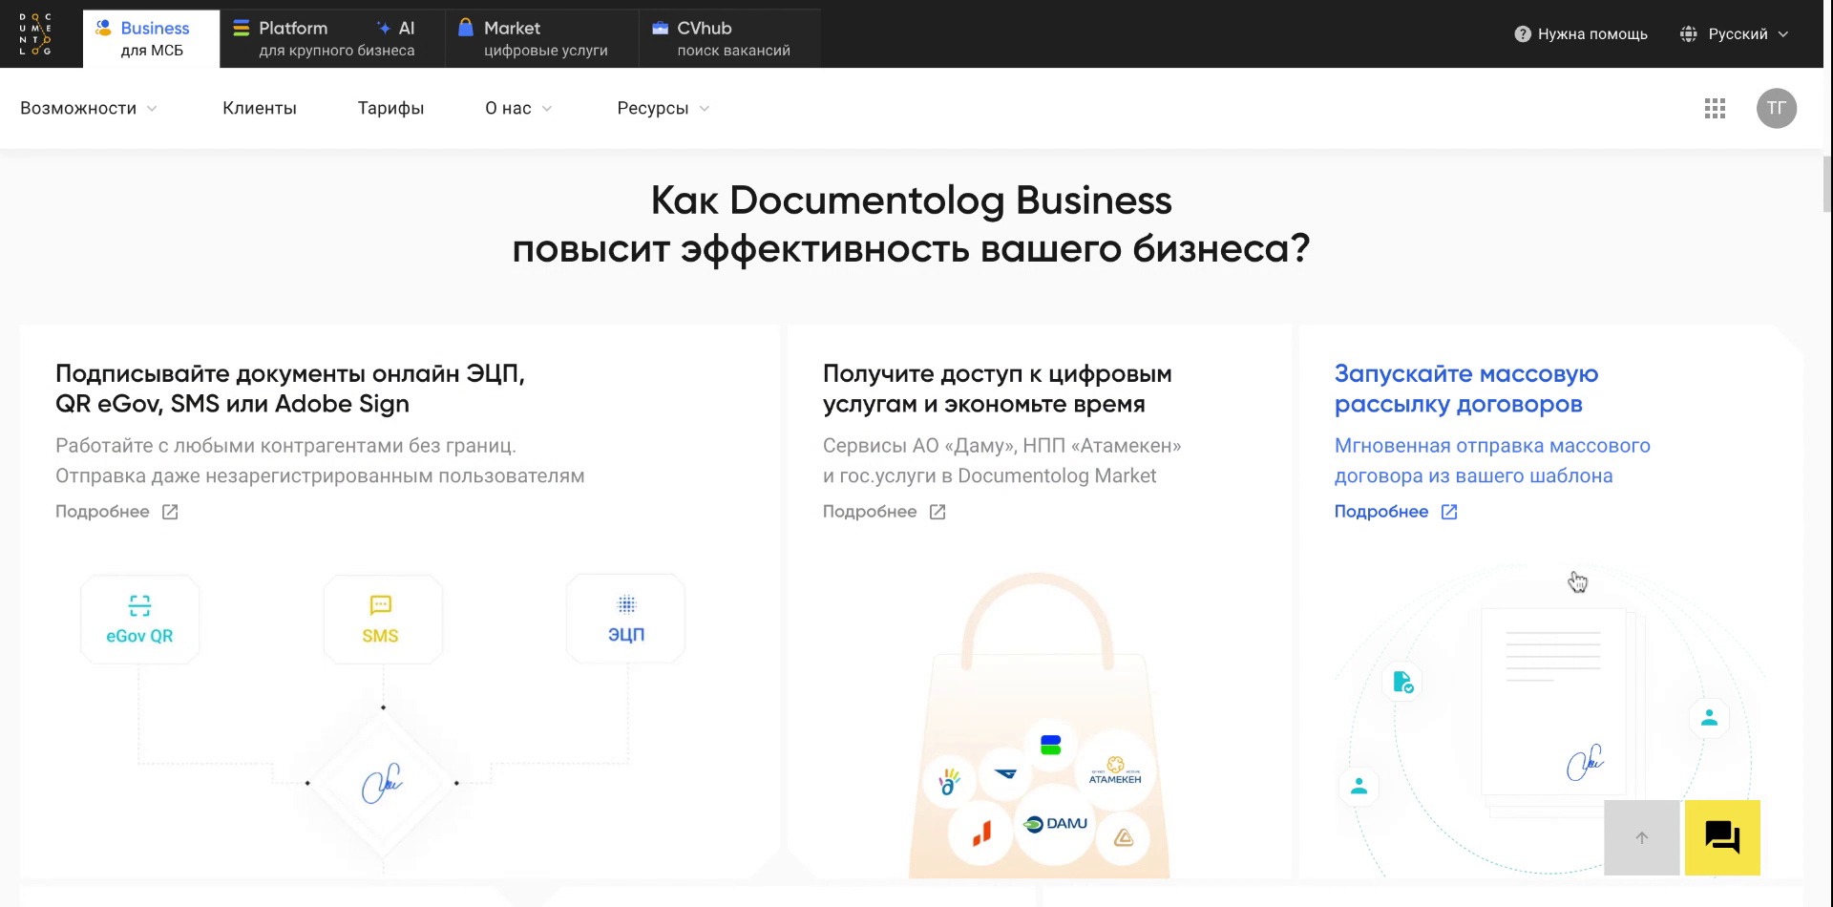Click the DAMU logo in the bag illustration

[1057, 822]
